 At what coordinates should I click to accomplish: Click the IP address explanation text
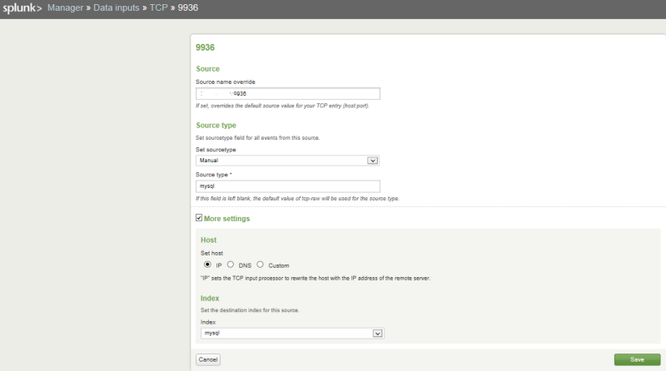pos(316,278)
